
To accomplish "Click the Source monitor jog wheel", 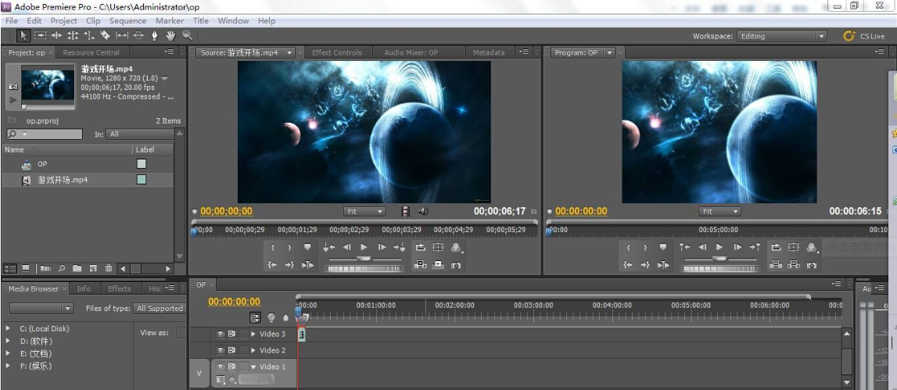I will pyautogui.click(x=364, y=268).
